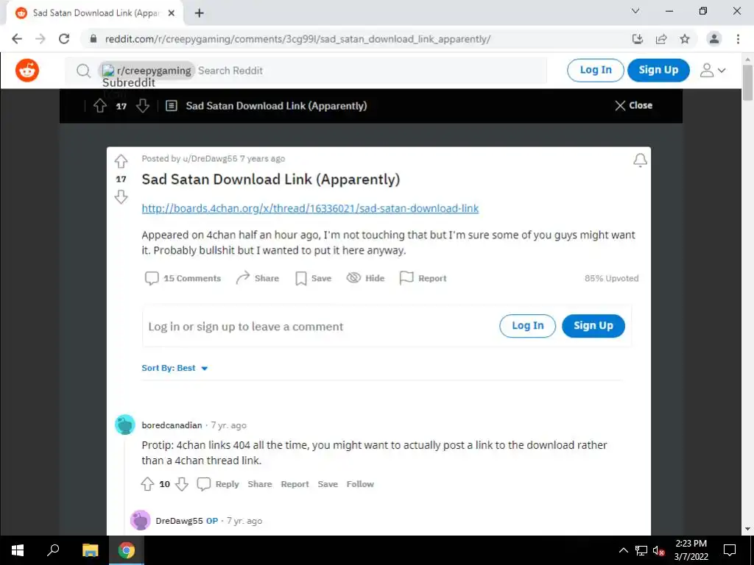Open a new tab with plus button
Image resolution: width=754 pixels, height=565 pixels.
tap(199, 13)
